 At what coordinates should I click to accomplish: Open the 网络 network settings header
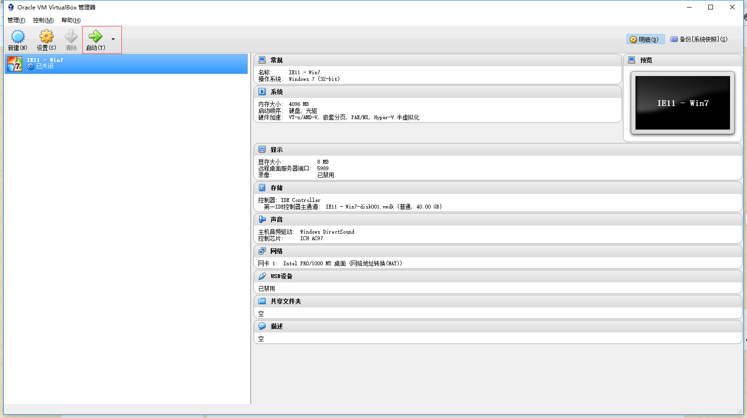498,251
